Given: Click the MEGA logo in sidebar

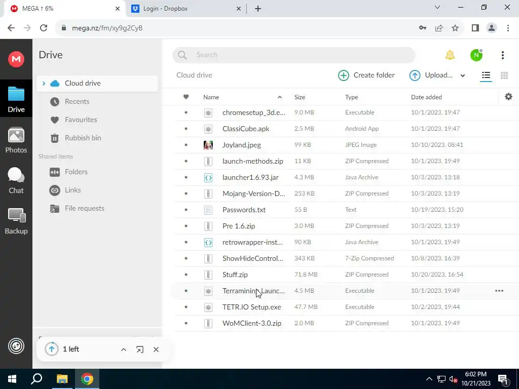Looking at the screenshot, I should (16, 59).
